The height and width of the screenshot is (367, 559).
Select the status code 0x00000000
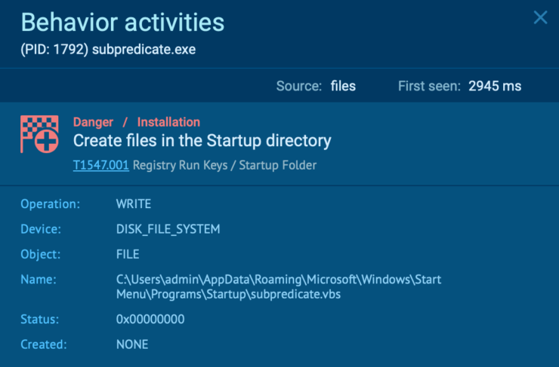tap(150, 320)
